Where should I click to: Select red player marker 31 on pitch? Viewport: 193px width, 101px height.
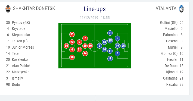72,34
